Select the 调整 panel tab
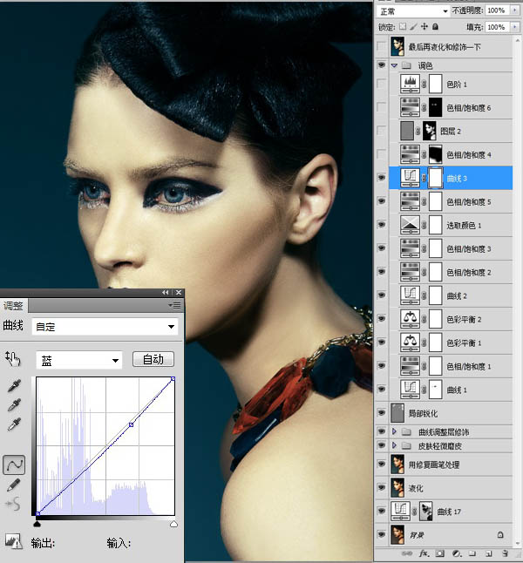This screenshot has width=523, height=563. [13, 306]
